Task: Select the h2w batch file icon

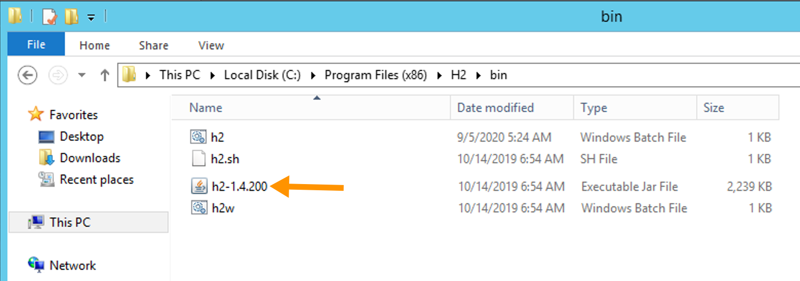Action: (x=199, y=208)
